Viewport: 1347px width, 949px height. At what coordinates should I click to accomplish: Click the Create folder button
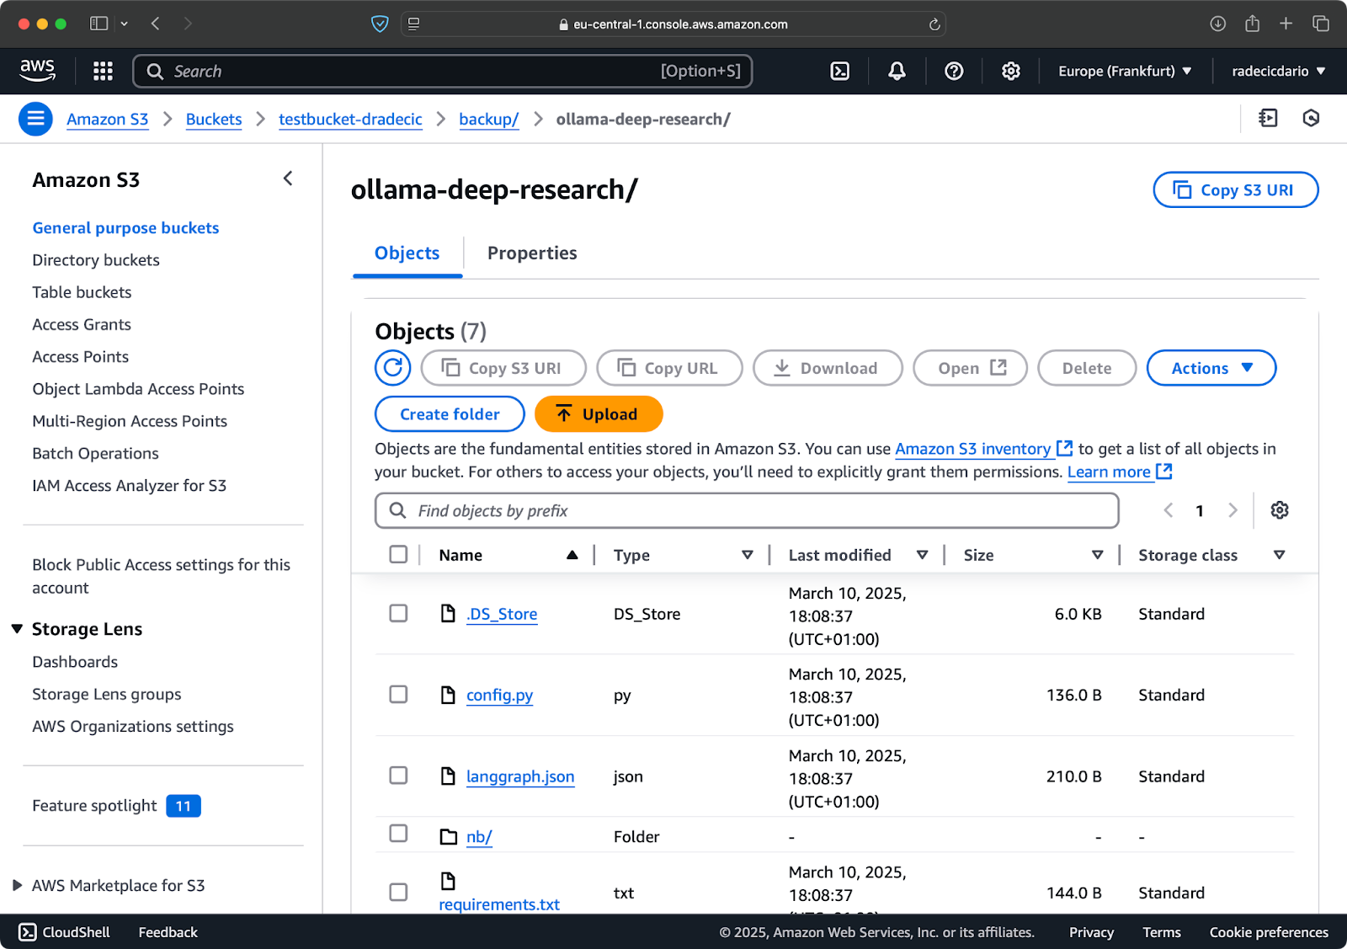450,414
